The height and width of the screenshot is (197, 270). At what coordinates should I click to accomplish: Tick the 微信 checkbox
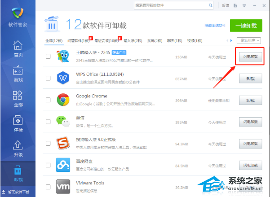[x=48, y=122]
